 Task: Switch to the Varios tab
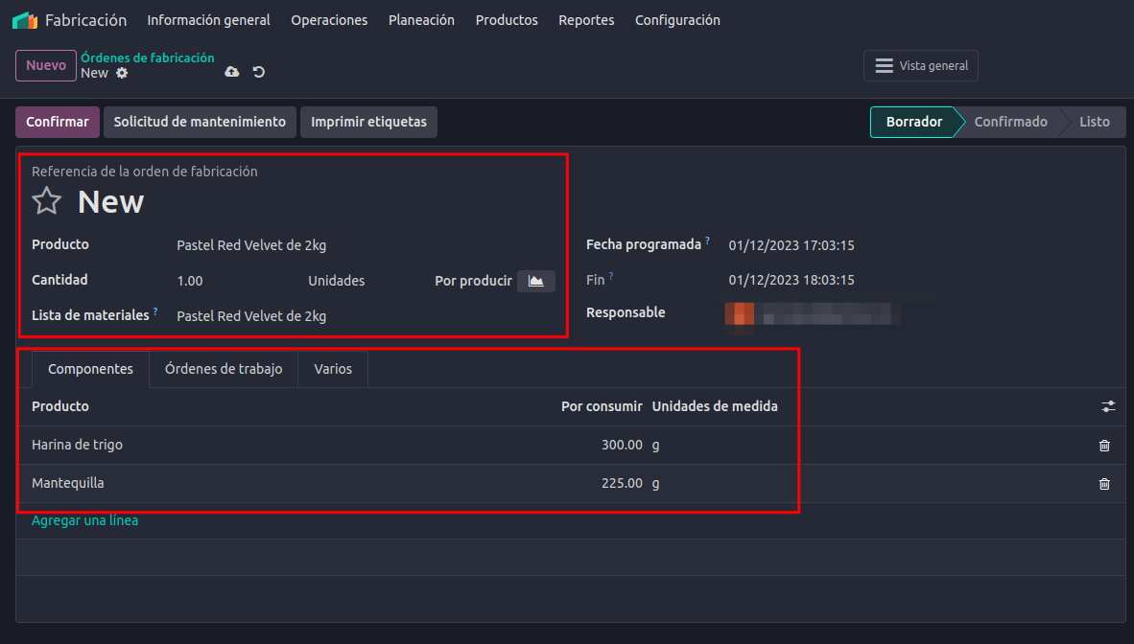point(333,369)
